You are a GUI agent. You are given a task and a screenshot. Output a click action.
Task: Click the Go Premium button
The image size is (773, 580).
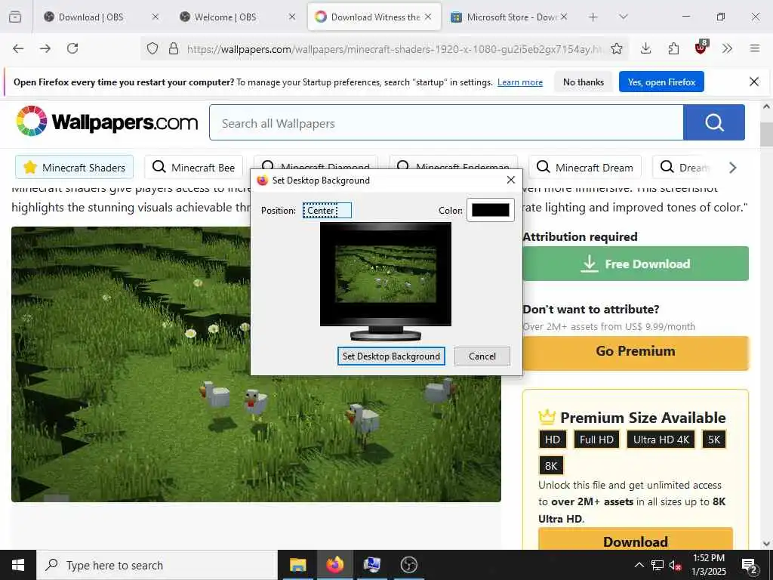click(636, 351)
